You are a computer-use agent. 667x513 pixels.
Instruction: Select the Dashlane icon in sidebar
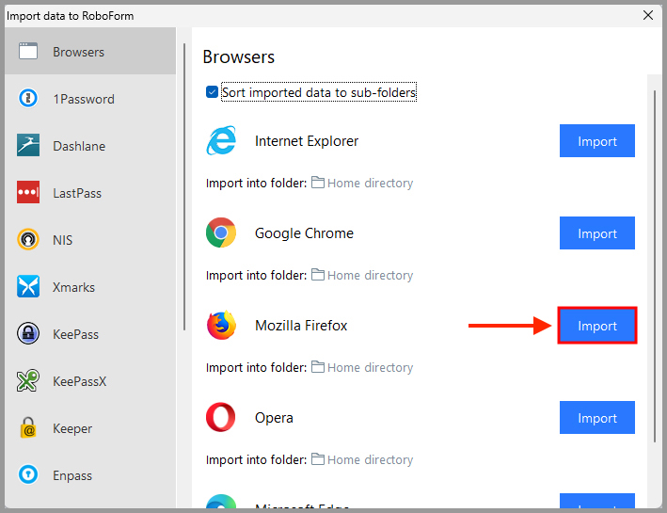tap(28, 146)
